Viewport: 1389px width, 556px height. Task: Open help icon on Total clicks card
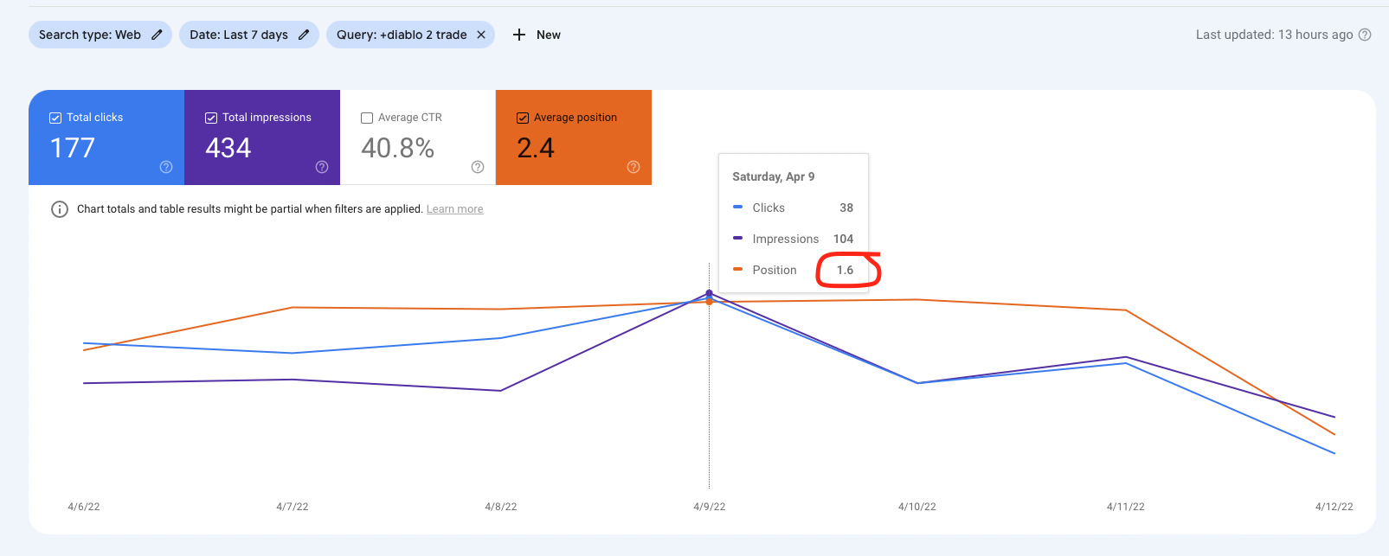pyautogui.click(x=166, y=167)
